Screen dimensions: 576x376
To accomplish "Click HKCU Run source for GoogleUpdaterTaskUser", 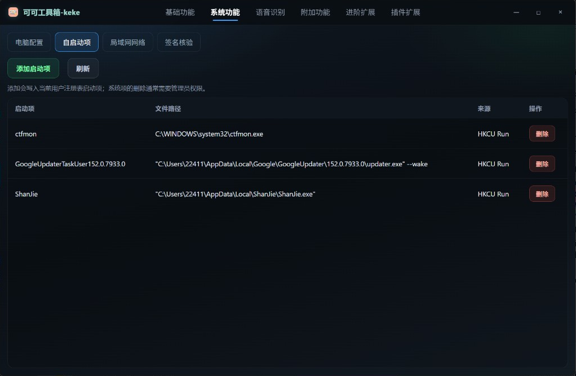I will coord(493,164).
